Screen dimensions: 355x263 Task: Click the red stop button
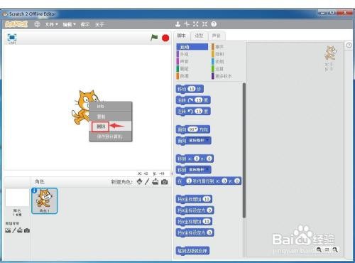point(165,38)
